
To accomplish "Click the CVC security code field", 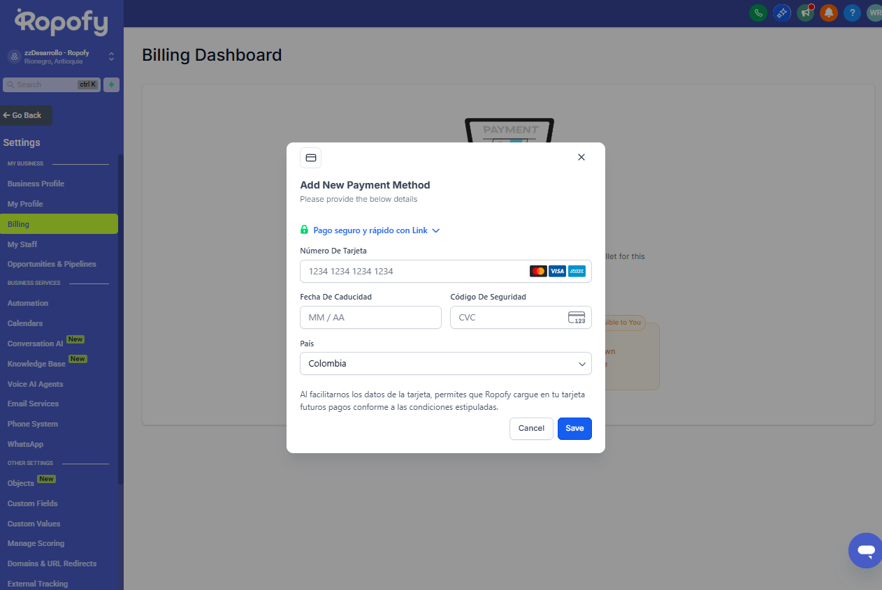I will 507,318.
